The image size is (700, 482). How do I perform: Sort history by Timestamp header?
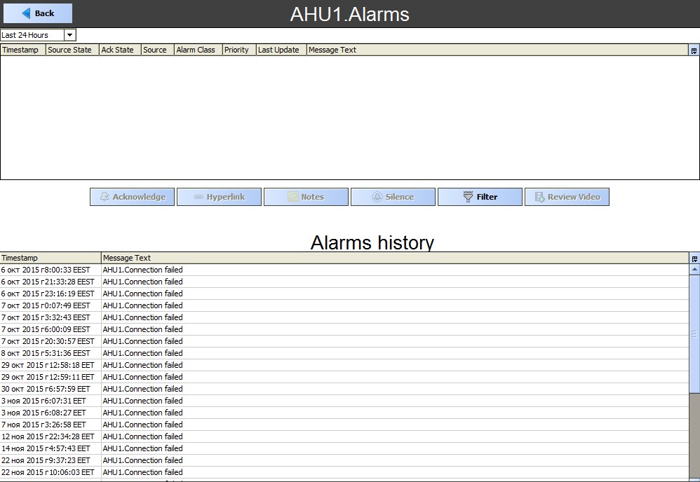point(51,258)
